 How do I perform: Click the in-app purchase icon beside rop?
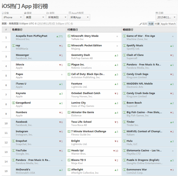(14, 46)
